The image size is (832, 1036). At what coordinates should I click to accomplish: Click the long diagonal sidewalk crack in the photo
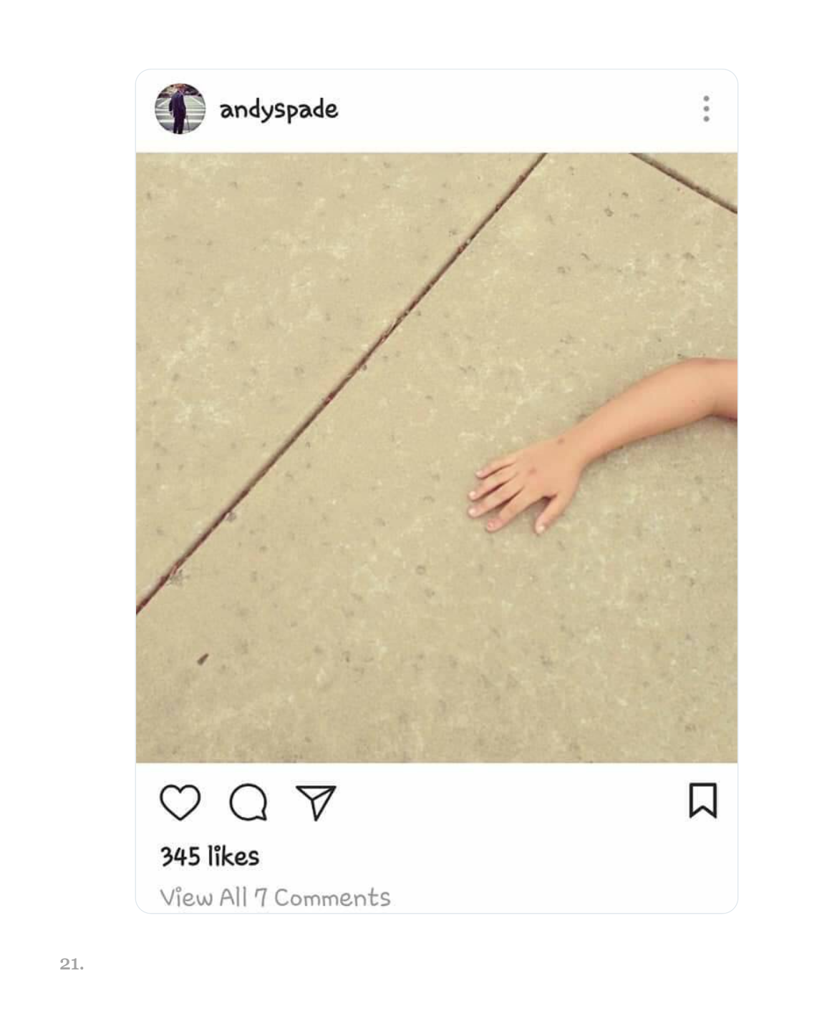tap(340, 383)
